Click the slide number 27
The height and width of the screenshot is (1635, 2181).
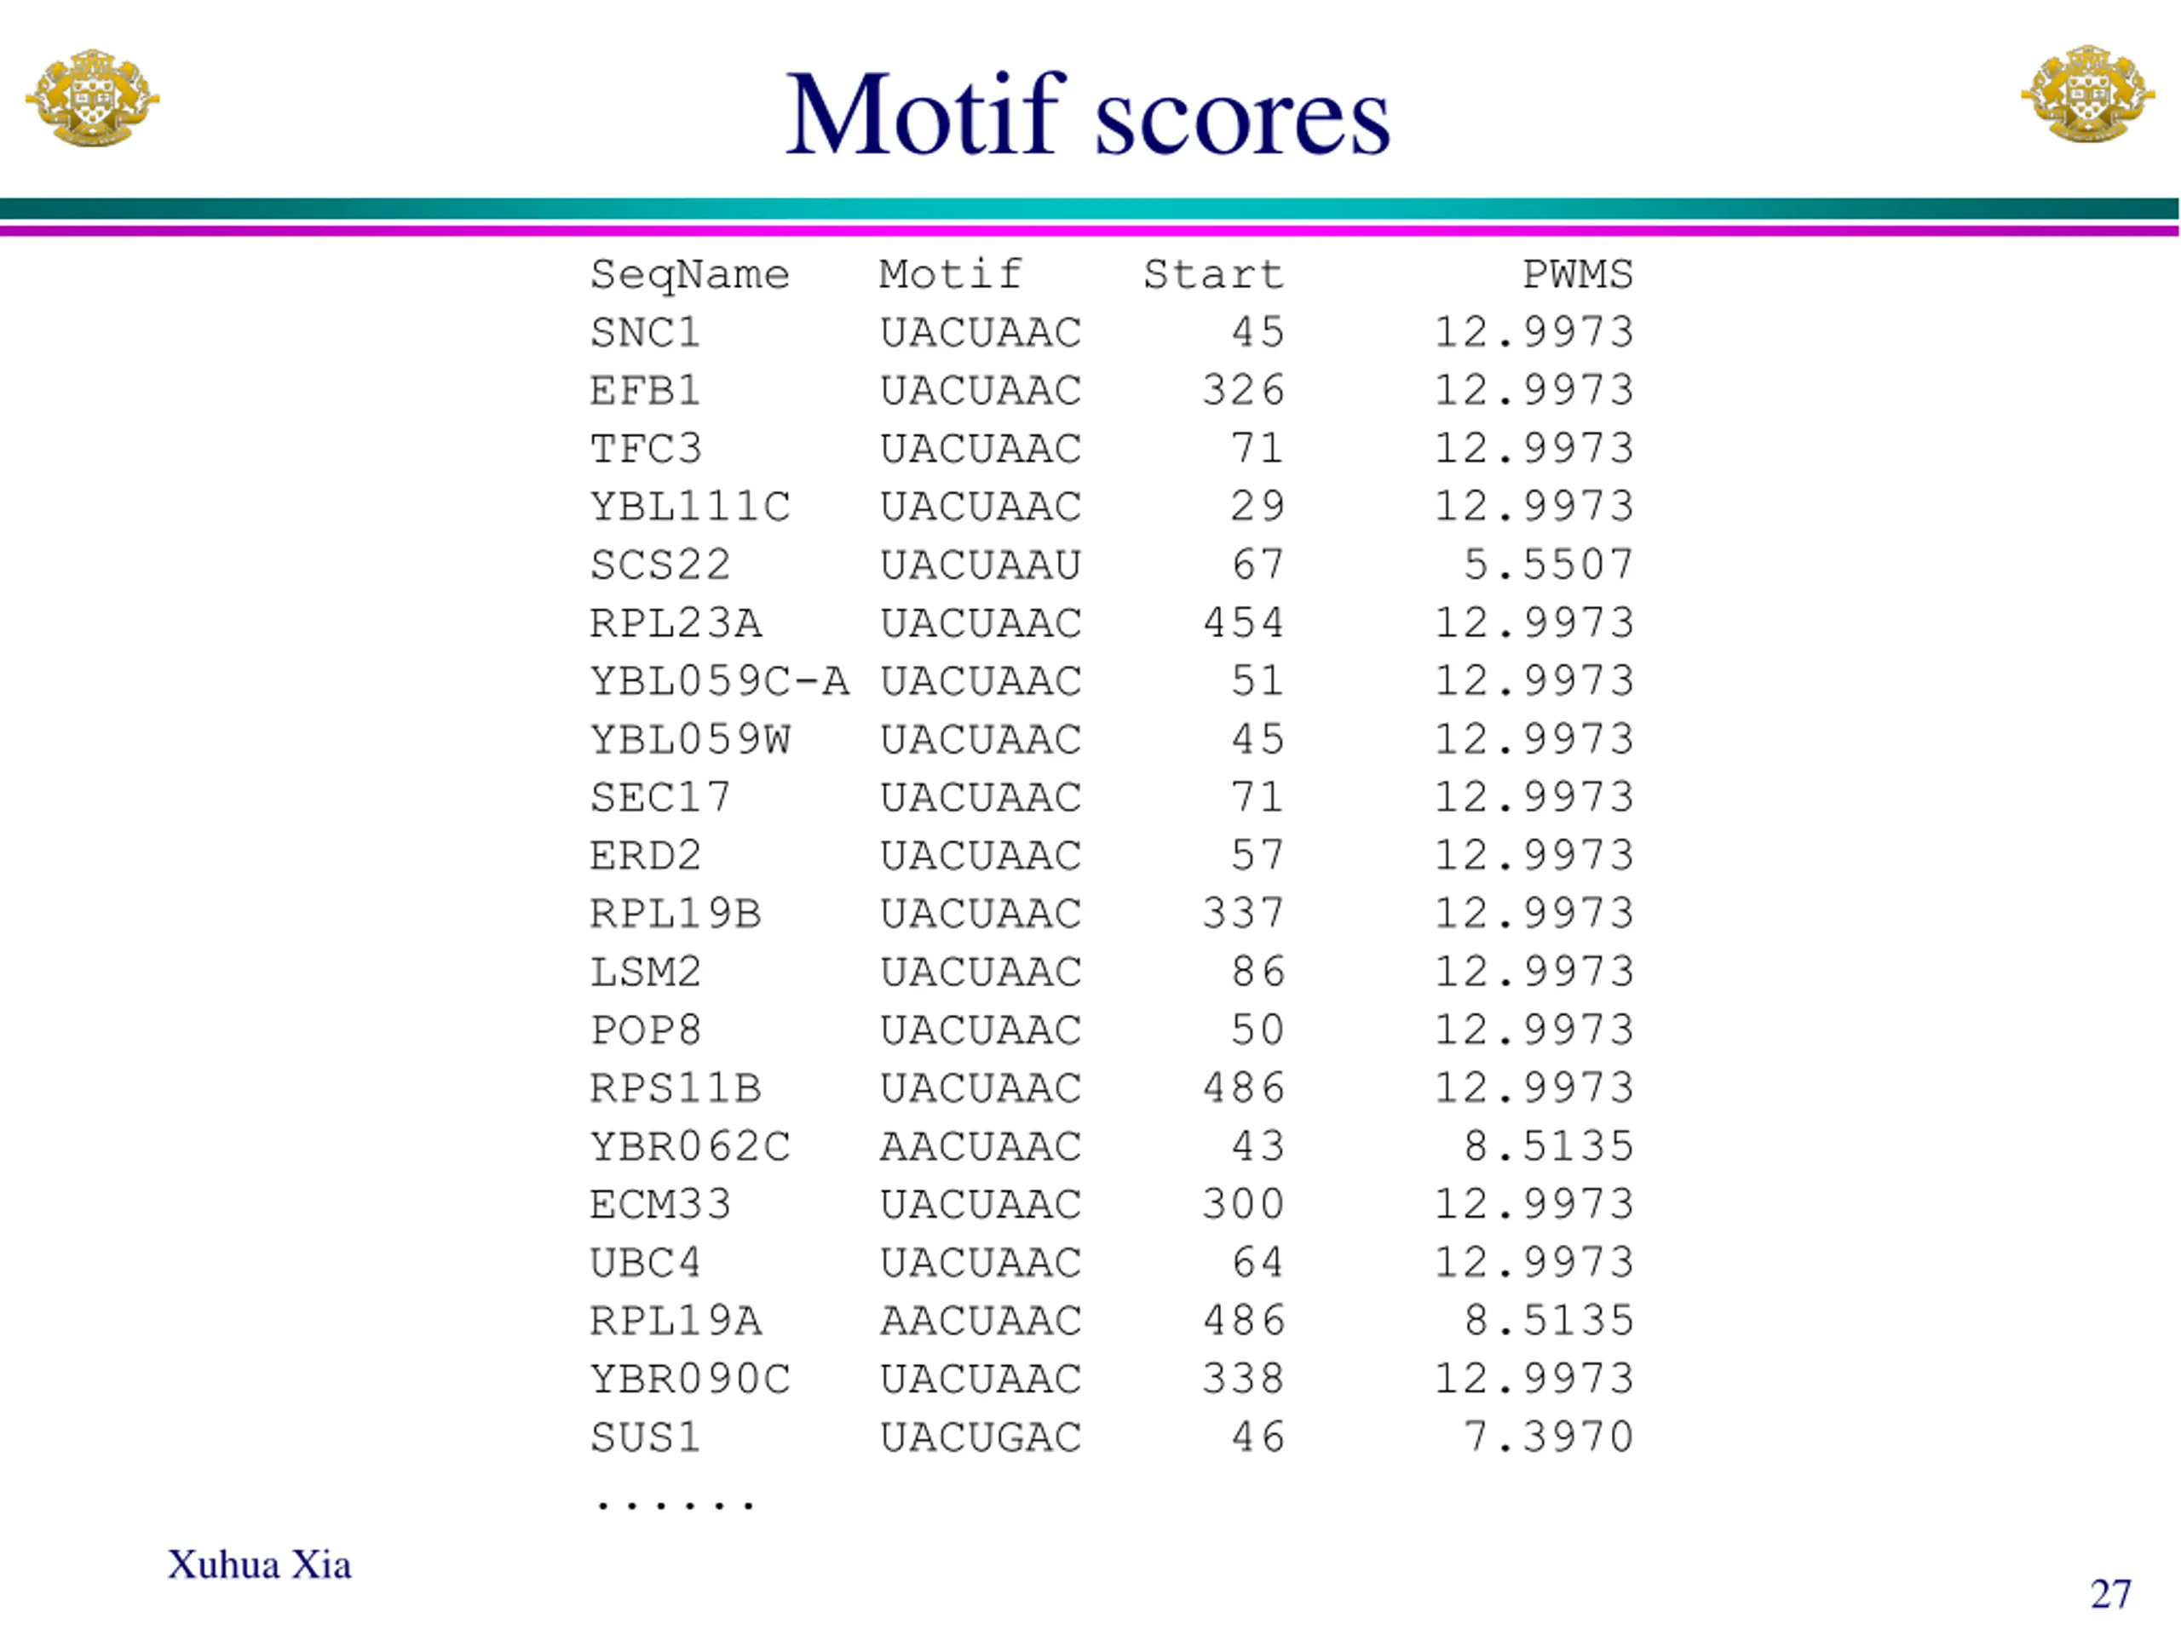[x=2111, y=1595]
